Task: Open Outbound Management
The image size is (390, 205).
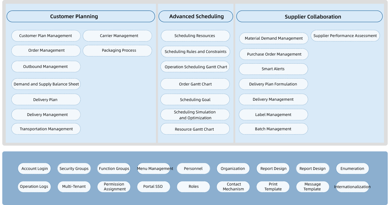Action: 46,67
